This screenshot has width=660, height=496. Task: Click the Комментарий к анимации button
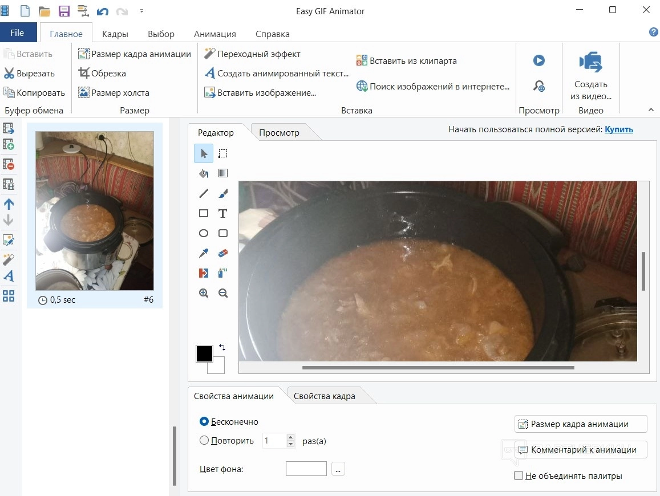tap(581, 449)
